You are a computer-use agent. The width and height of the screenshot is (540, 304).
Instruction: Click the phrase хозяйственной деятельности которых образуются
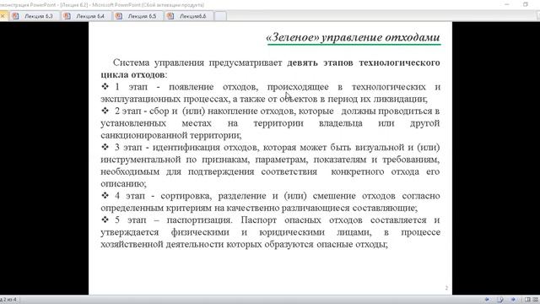(207, 244)
